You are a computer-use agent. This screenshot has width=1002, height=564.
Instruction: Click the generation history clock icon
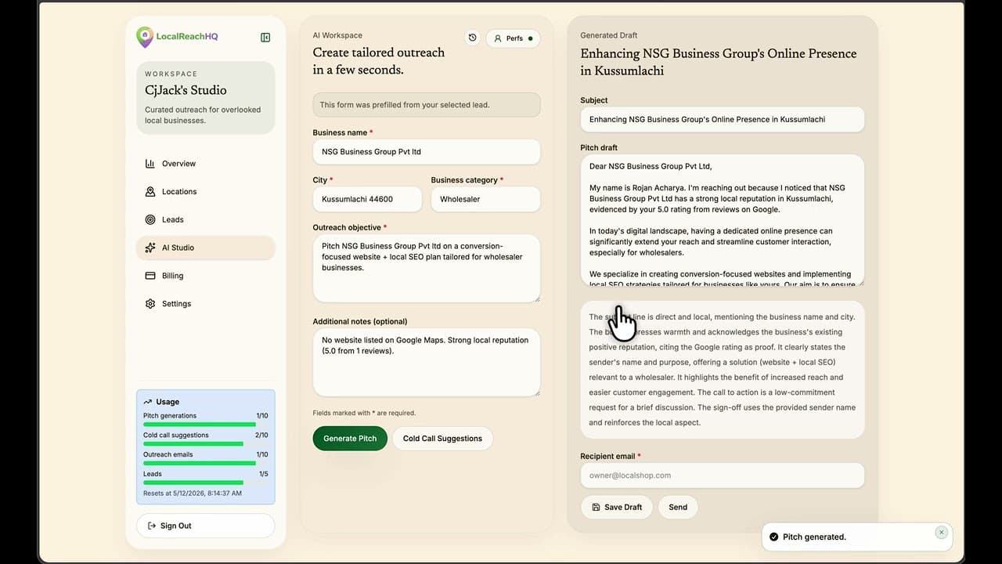pyautogui.click(x=472, y=37)
